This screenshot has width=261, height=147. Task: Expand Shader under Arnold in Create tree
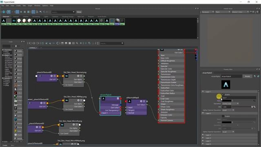tap(4, 80)
